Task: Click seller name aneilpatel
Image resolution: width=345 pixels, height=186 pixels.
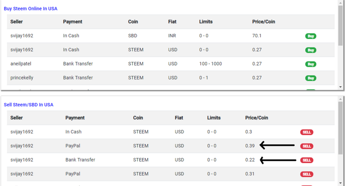Action: [21, 64]
